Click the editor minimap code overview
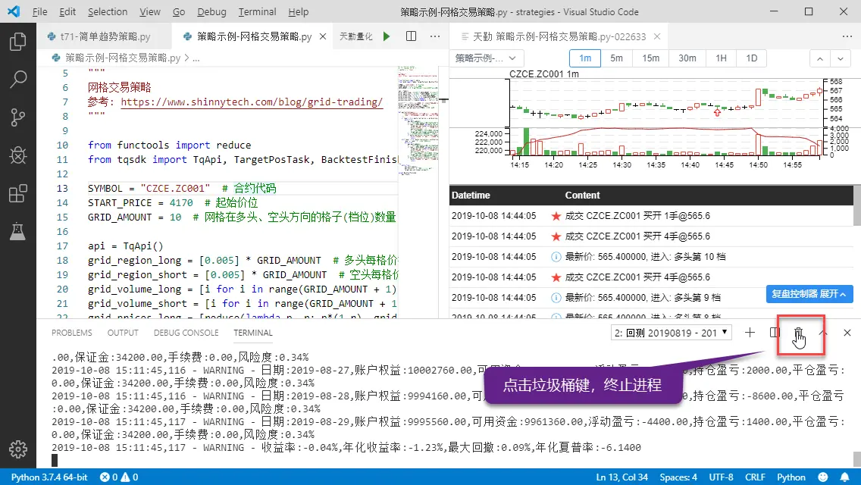 [x=418, y=120]
